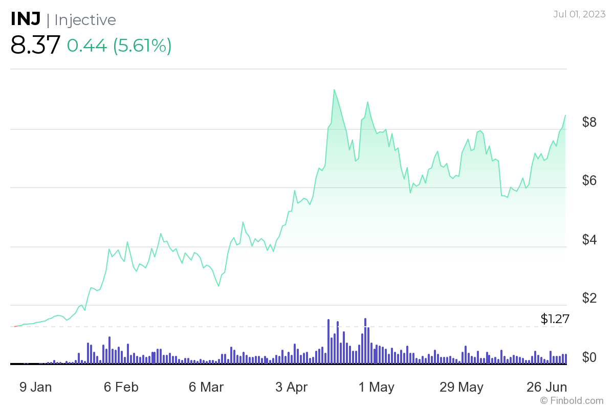
Task: Click the $4 price axis label
Action: [589, 240]
